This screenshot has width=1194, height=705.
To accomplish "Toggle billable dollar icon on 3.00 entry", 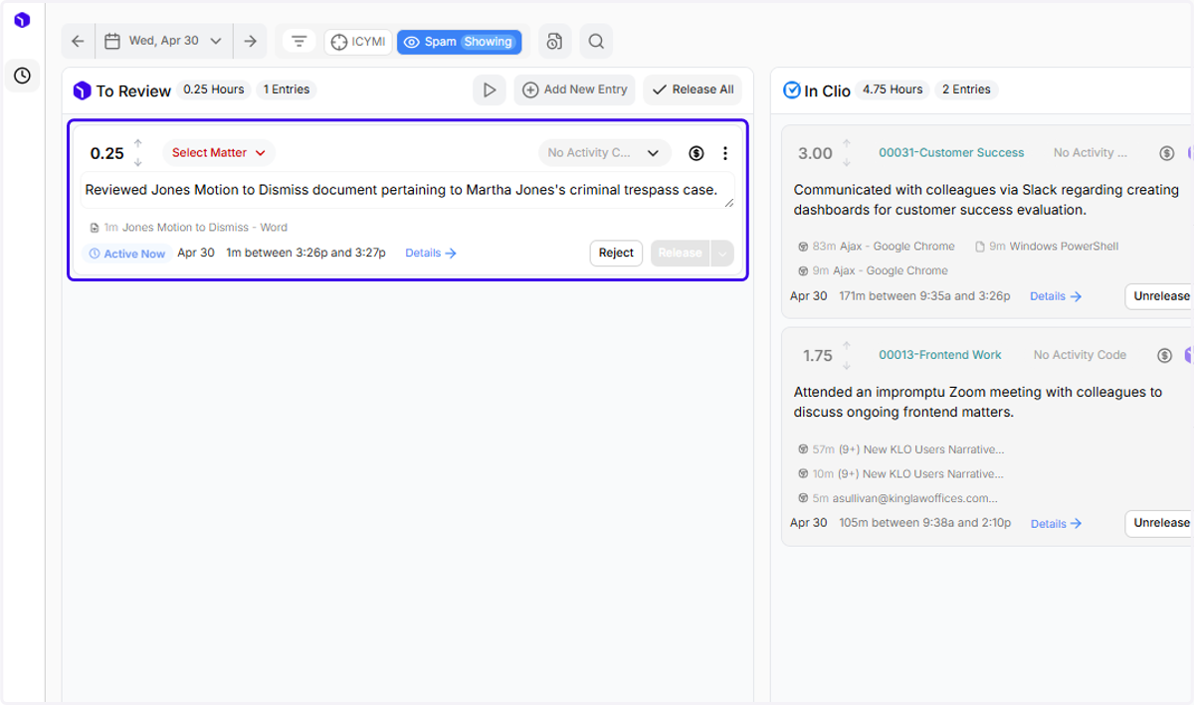I will pyautogui.click(x=1166, y=153).
